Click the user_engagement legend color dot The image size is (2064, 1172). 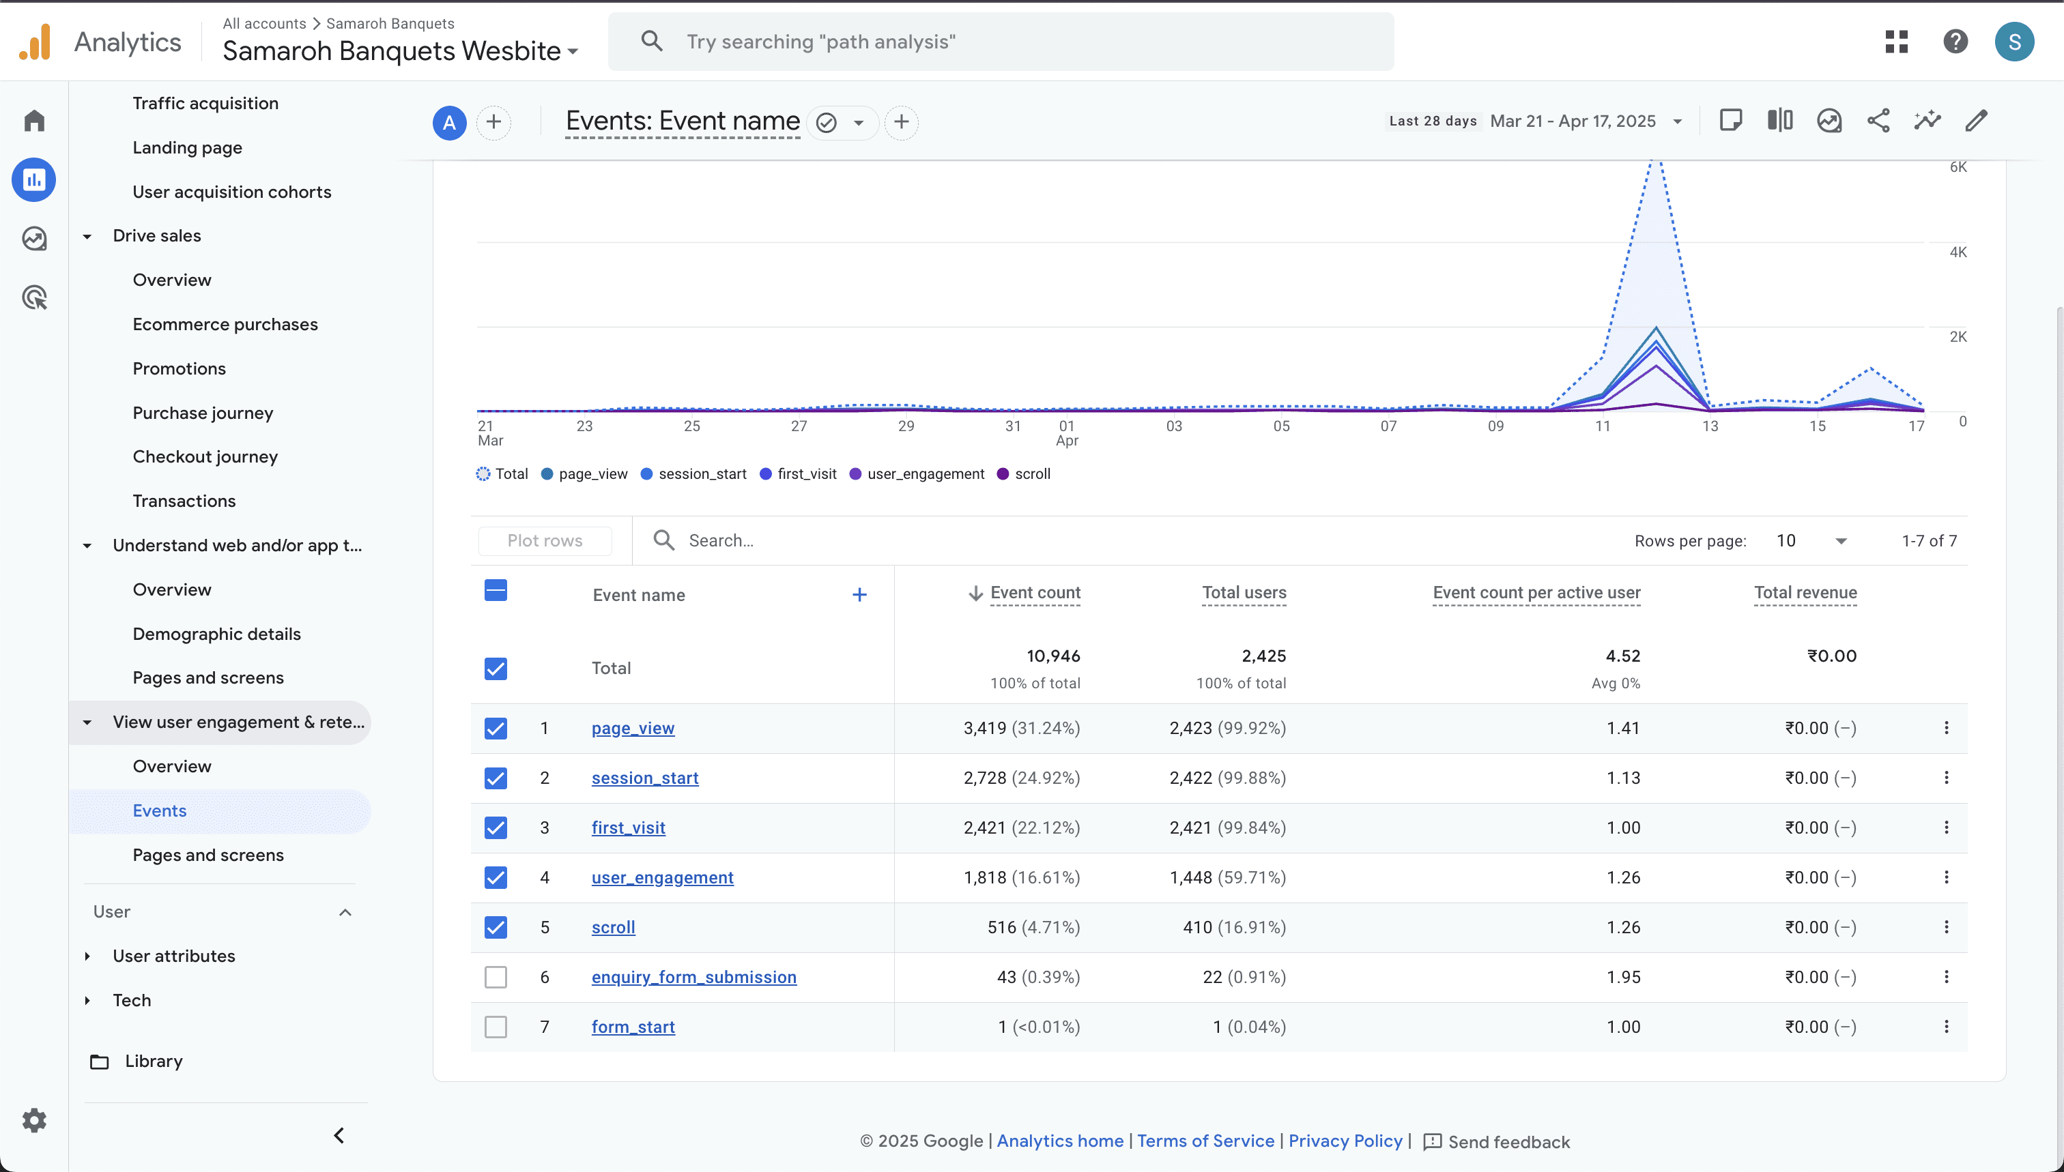(x=855, y=474)
